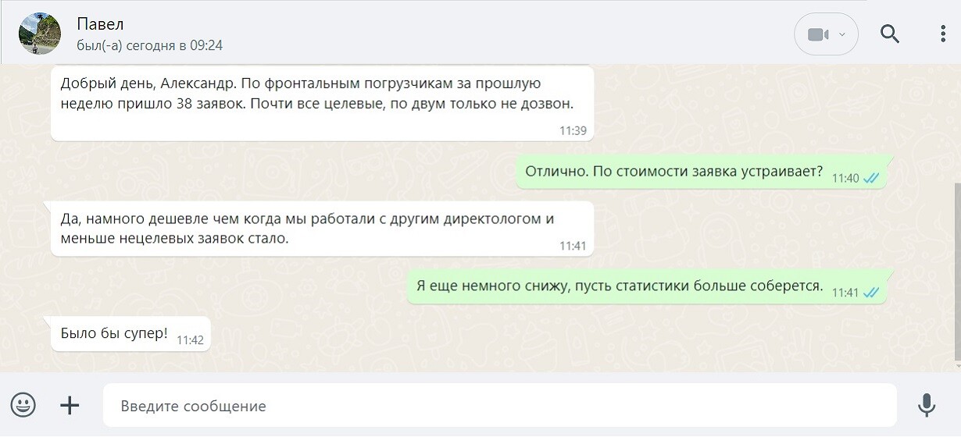Click the 'Отличнo. По стоимости' sent message

point(673,172)
